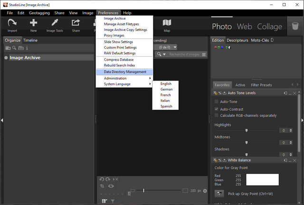Uncheck the Auto-Contrast checkbox

click(x=217, y=109)
